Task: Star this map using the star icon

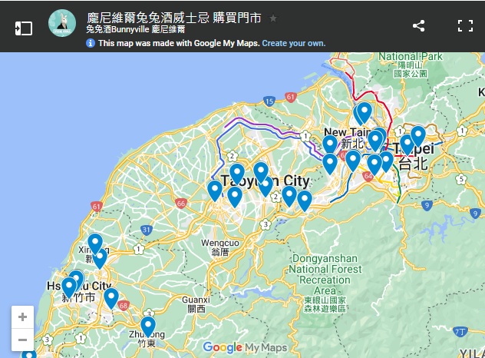Action: pyautogui.click(x=273, y=18)
